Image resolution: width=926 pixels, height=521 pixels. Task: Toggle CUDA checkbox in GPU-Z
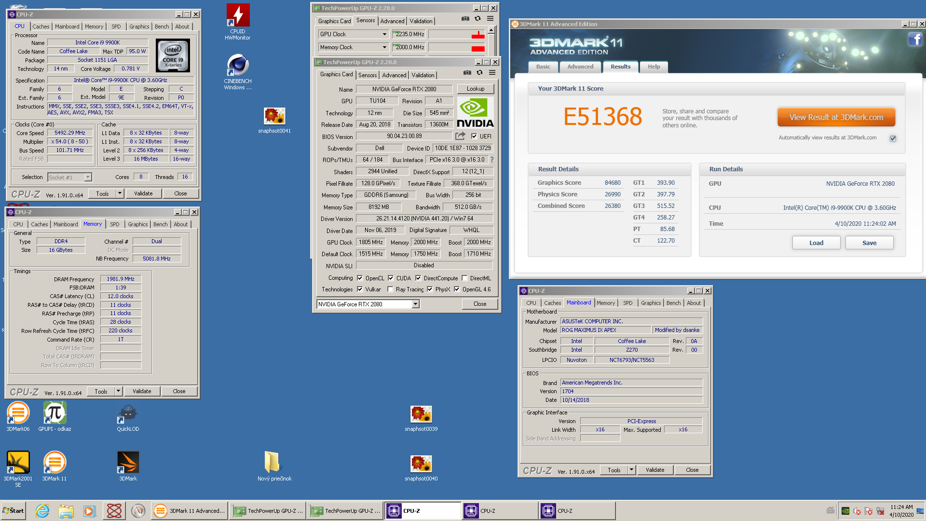point(391,278)
